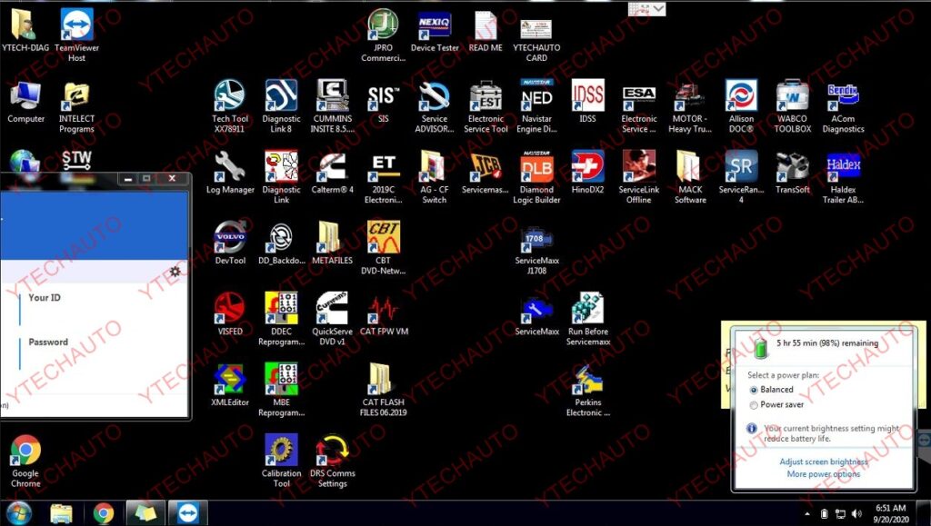
Task: Open the TransSoft shortcut
Action: point(793,172)
